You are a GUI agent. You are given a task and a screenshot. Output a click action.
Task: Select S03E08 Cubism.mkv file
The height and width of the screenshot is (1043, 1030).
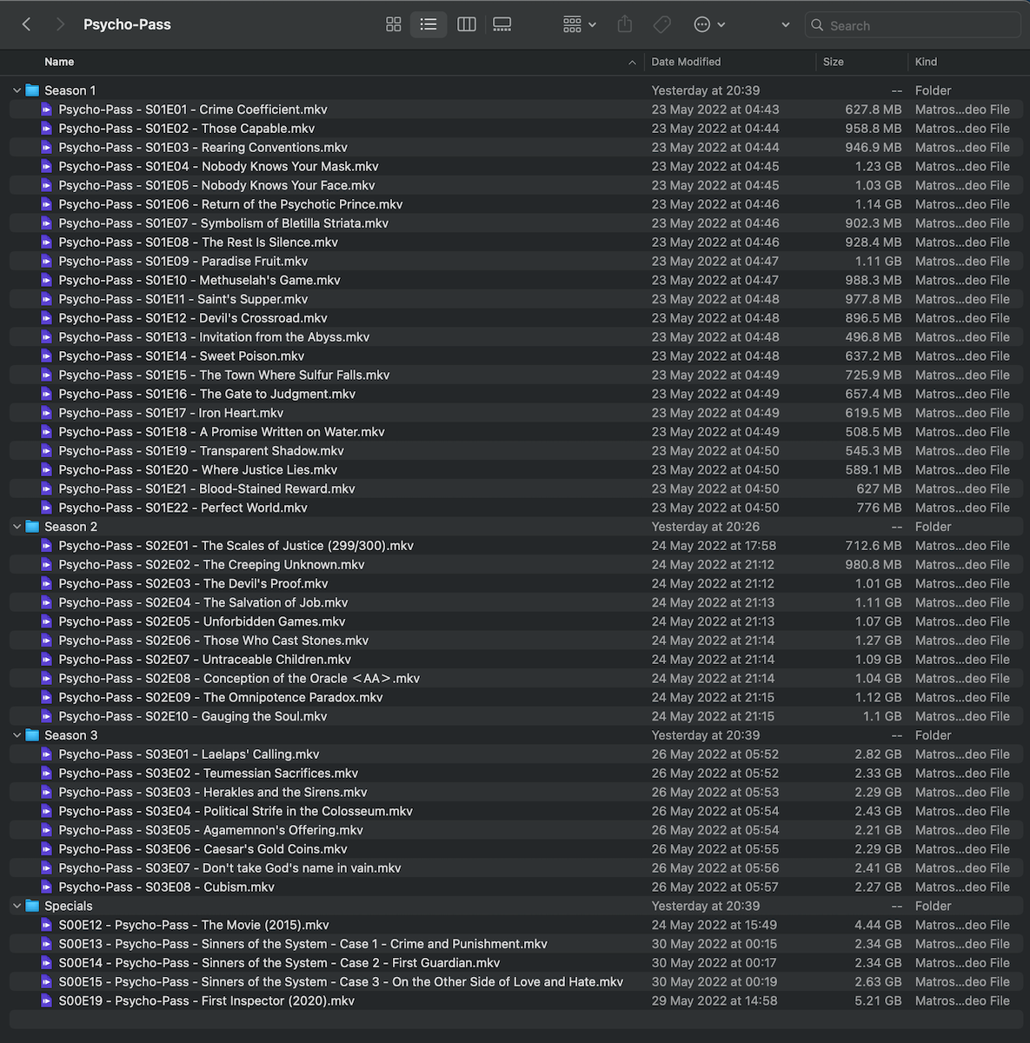(x=167, y=887)
